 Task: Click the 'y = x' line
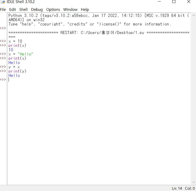coord(14,67)
